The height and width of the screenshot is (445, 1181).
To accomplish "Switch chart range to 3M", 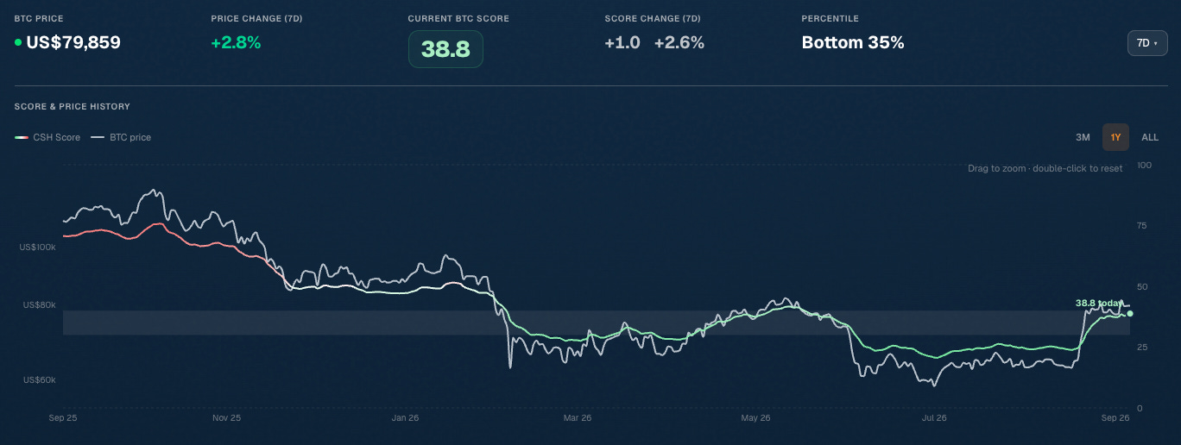I will (1083, 137).
